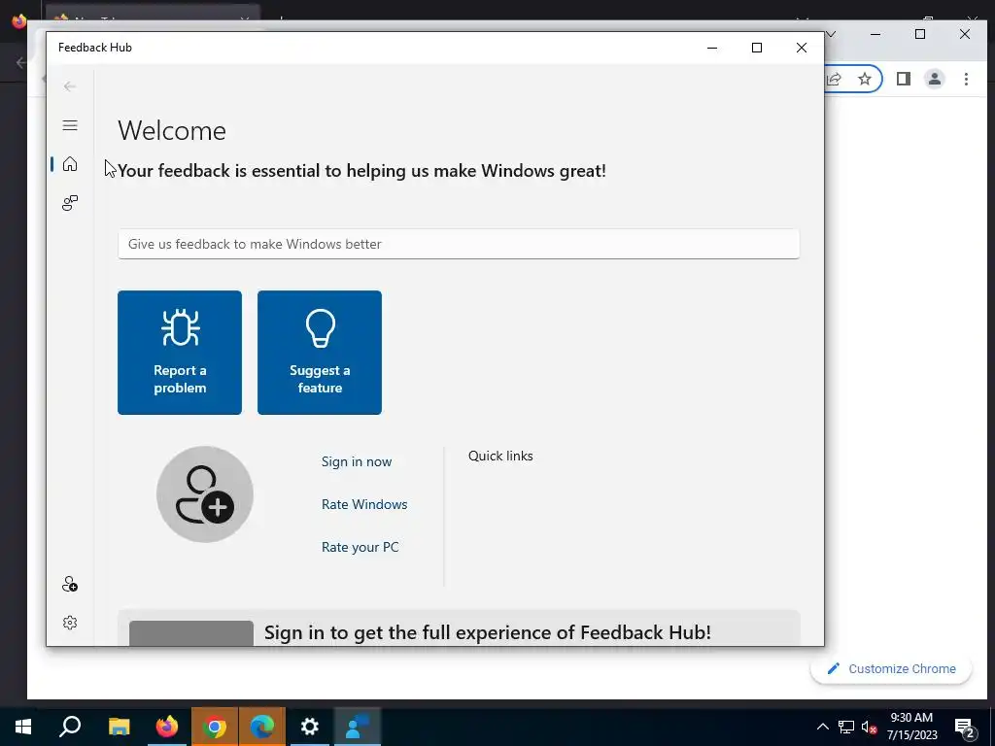Open Chrome profile avatar

point(935,79)
